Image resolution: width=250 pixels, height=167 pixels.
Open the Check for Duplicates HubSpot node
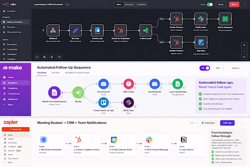click(x=121, y=30)
